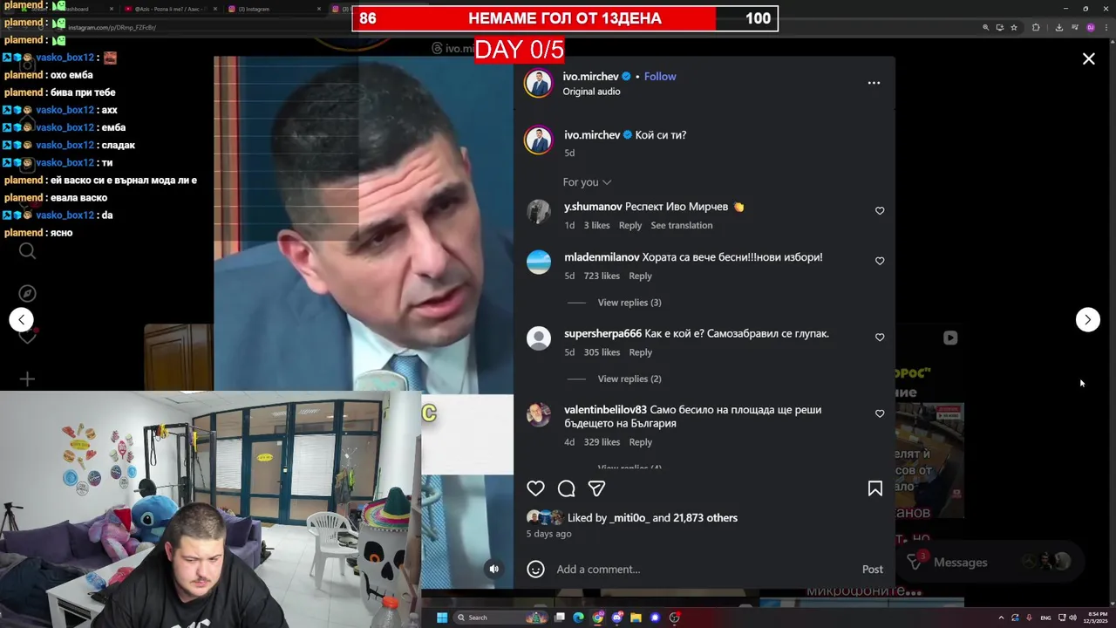The image size is (1116, 628).
Task: Open Windows Start menu
Action: tap(441, 618)
